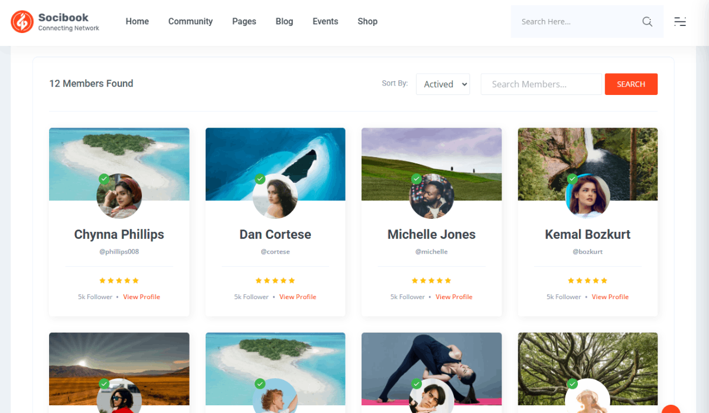Open the Shop menu

pyautogui.click(x=367, y=21)
